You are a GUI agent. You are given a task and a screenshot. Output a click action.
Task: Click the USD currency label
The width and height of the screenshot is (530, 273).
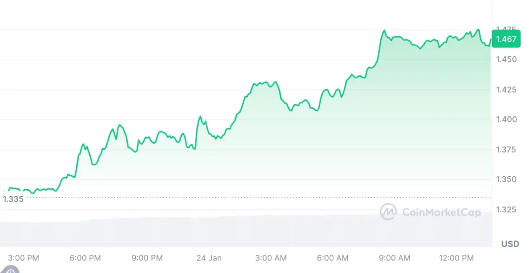tap(510, 244)
